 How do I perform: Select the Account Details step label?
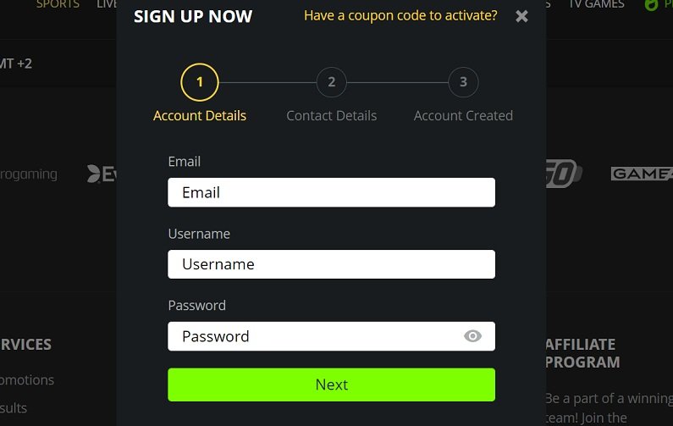pos(200,115)
